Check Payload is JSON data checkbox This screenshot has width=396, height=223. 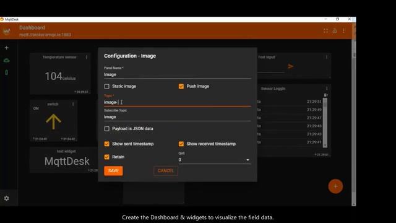click(107, 129)
